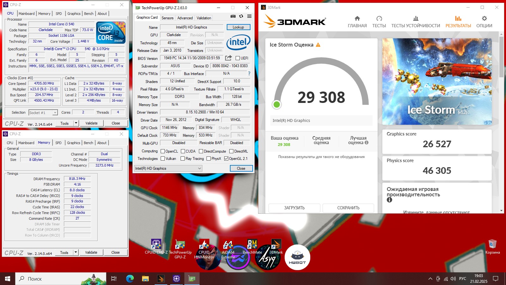This screenshot has height=285, width=506.
Task: Click the Lookup button in GPU-Z
Action: (238, 27)
